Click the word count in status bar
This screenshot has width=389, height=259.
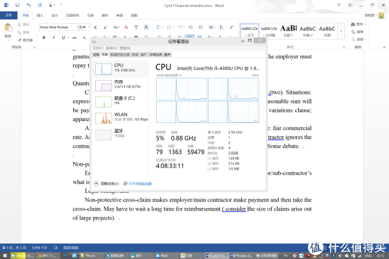pos(40,247)
